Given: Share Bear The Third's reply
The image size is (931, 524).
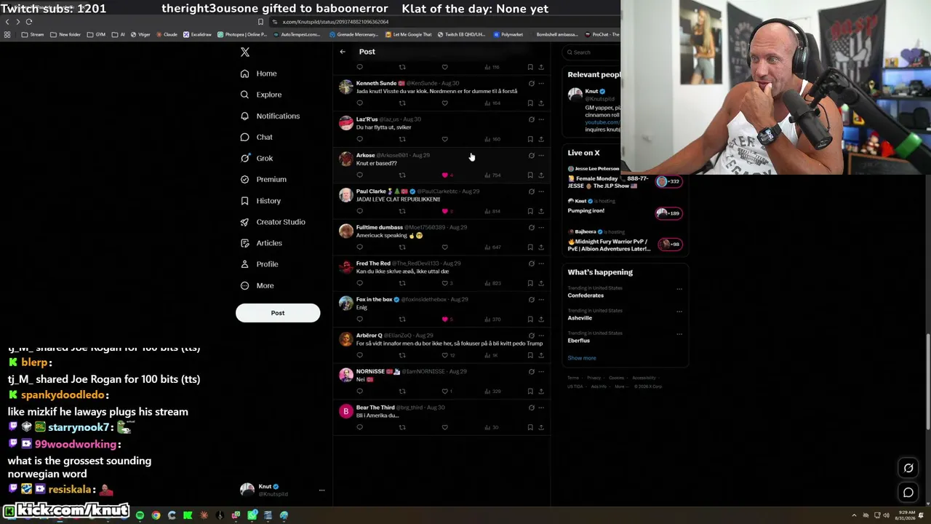Looking at the screenshot, I should pos(541,427).
